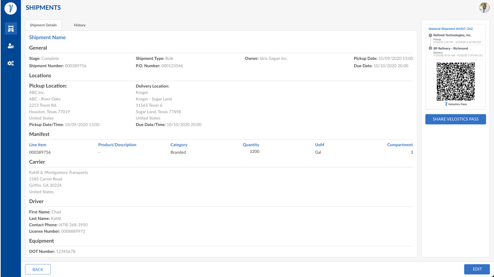Image resolution: width=494 pixels, height=277 pixels.
Task: Click the driver First Name Chad
Action: [x=45, y=212]
